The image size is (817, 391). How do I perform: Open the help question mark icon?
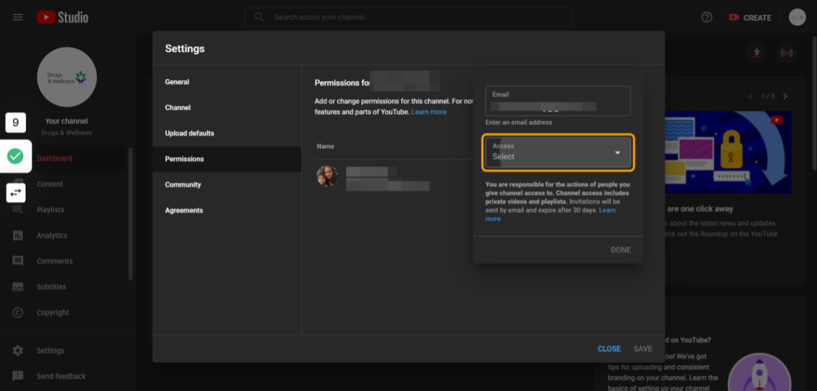click(707, 17)
